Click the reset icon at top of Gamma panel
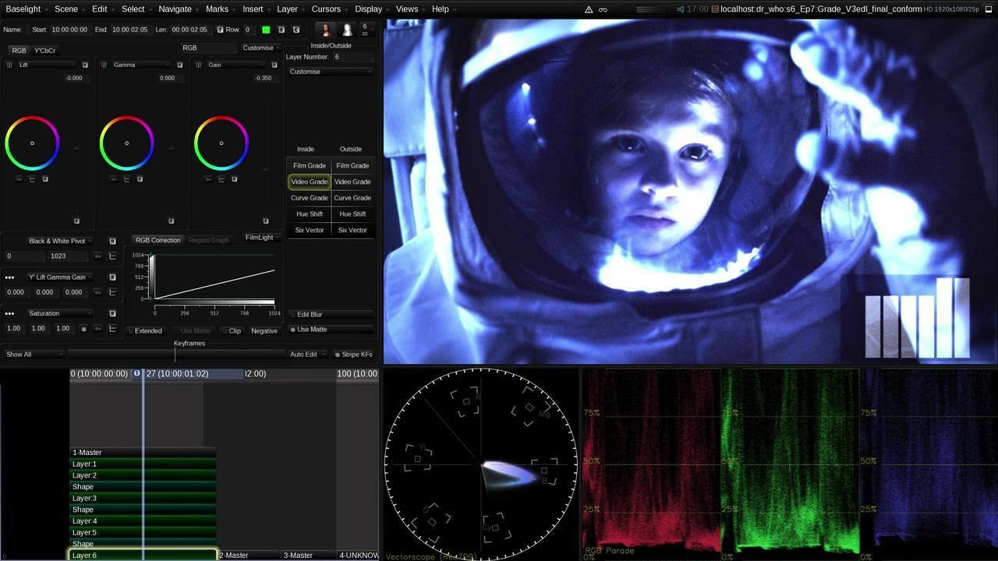998x561 pixels. point(179,65)
